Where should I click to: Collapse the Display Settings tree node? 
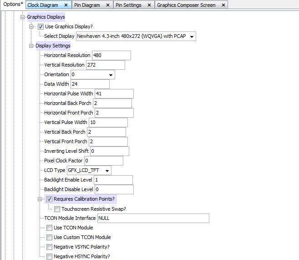pyautogui.click(x=31, y=46)
